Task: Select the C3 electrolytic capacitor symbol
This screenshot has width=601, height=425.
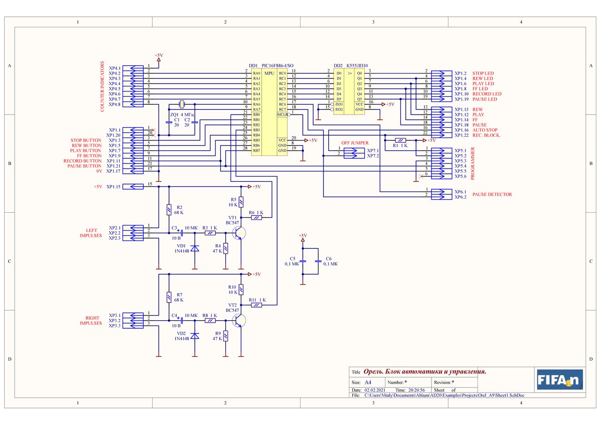Action: pos(181,233)
